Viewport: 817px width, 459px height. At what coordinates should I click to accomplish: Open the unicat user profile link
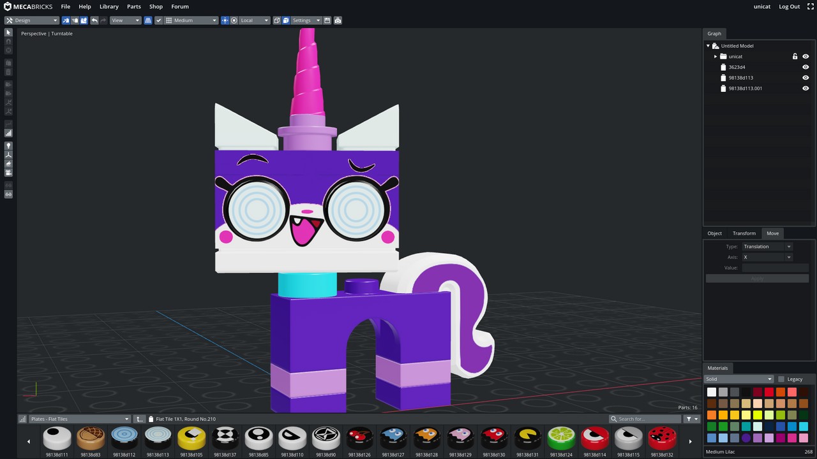click(x=762, y=6)
